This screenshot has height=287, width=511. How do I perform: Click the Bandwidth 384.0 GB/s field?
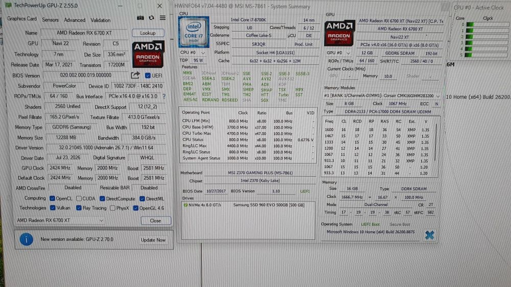[144, 138]
